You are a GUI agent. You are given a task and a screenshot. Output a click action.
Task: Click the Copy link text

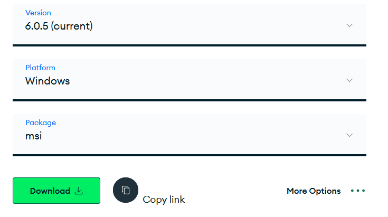click(164, 200)
